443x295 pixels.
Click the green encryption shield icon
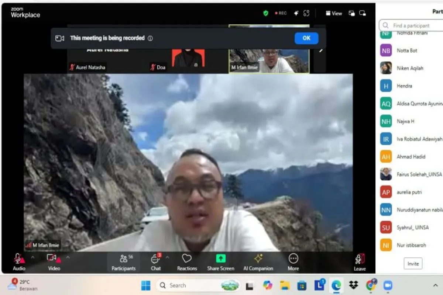(x=265, y=13)
